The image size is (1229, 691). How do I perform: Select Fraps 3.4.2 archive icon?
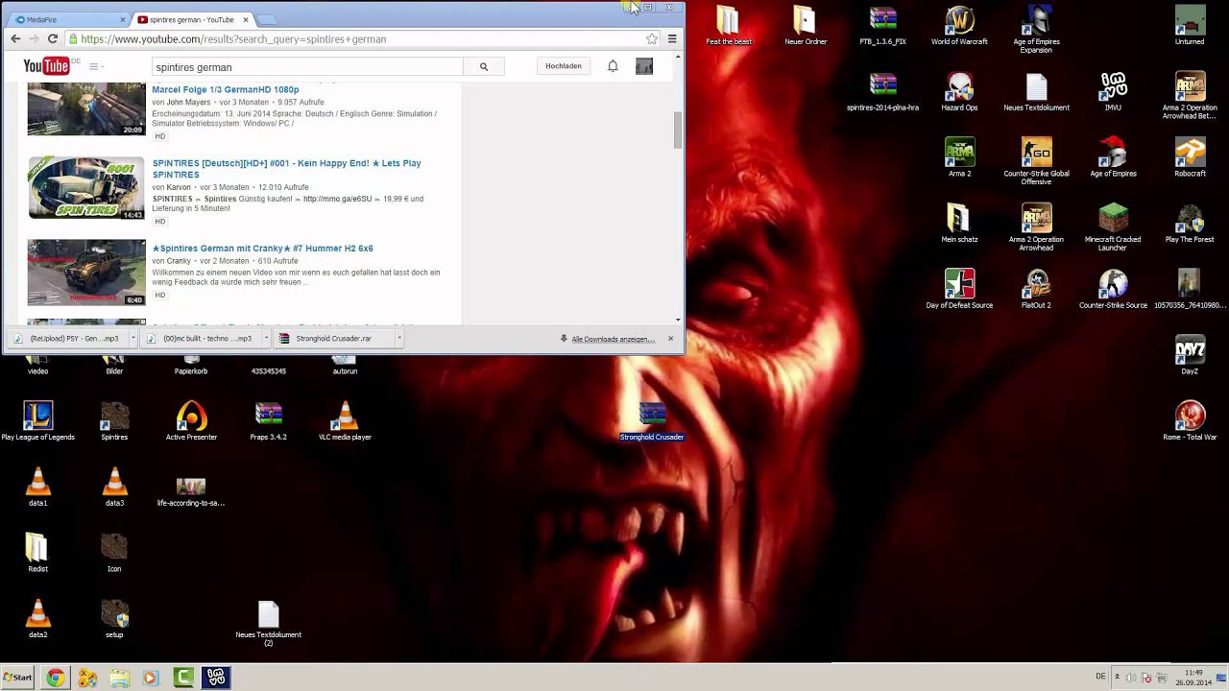(x=268, y=422)
